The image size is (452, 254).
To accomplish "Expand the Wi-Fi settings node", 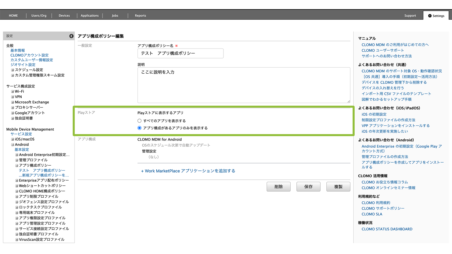I will [12, 91].
